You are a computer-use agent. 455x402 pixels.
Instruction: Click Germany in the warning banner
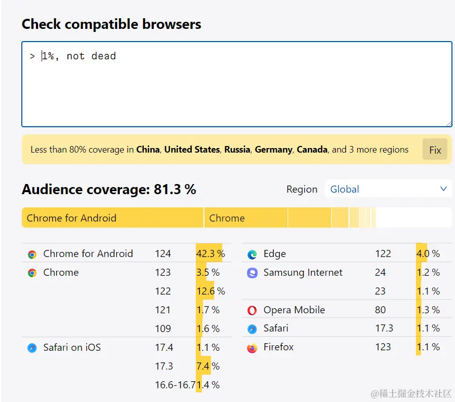(x=273, y=150)
